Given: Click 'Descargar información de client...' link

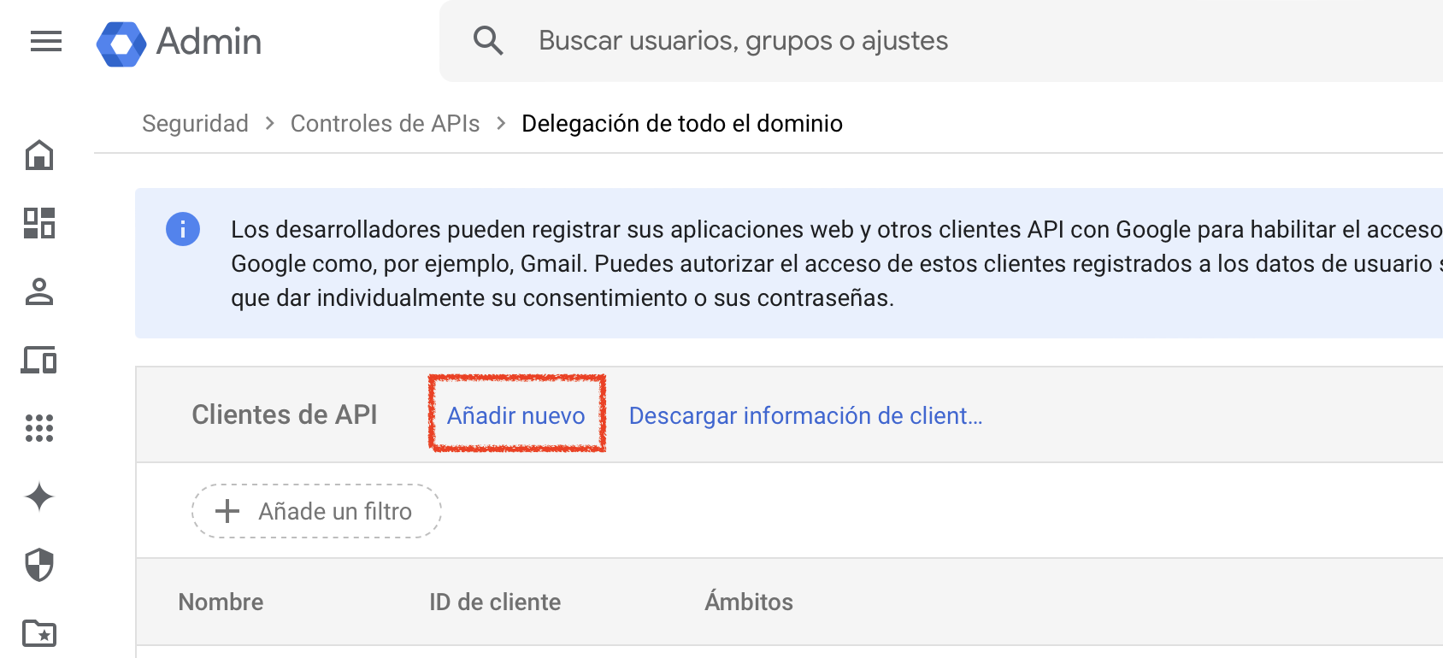Looking at the screenshot, I should pyautogui.click(x=806, y=415).
